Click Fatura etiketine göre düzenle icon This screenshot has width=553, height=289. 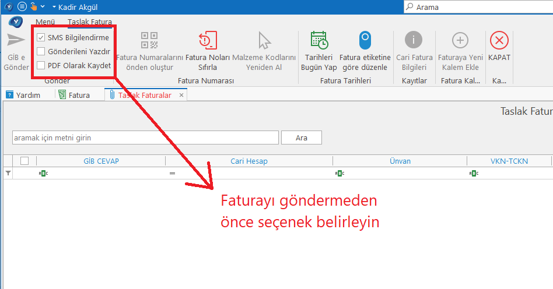pos(365,40)
